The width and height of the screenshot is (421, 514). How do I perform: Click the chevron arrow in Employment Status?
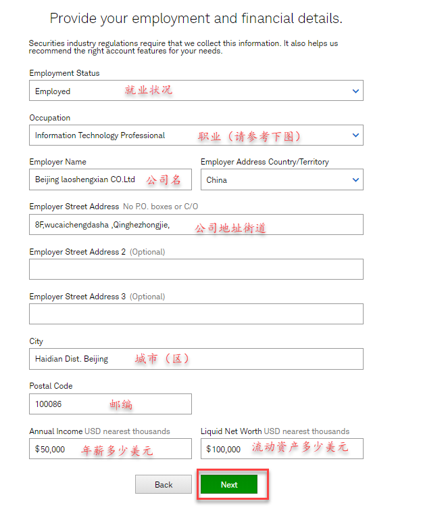coord(355,91)
